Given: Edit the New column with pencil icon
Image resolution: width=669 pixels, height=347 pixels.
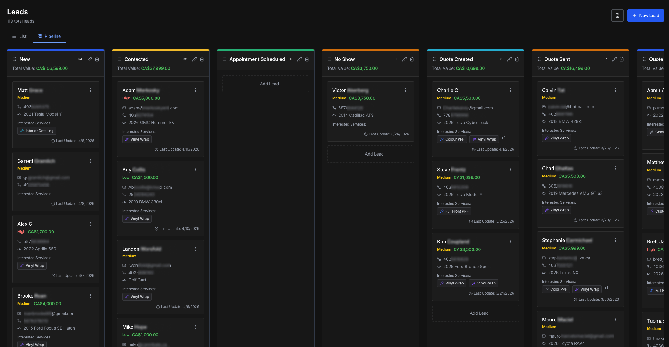Looking at the screenshot, I should click(90, 59).
